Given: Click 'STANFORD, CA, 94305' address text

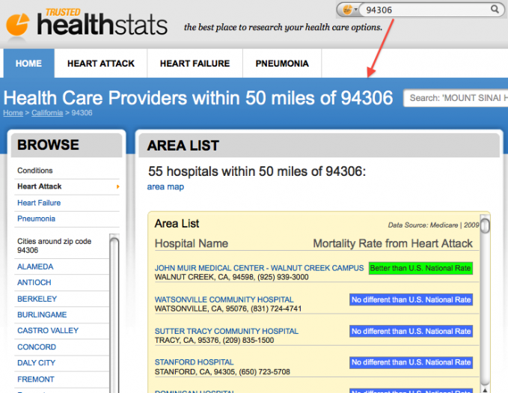Looking at the screenshot, I should 195,371.
